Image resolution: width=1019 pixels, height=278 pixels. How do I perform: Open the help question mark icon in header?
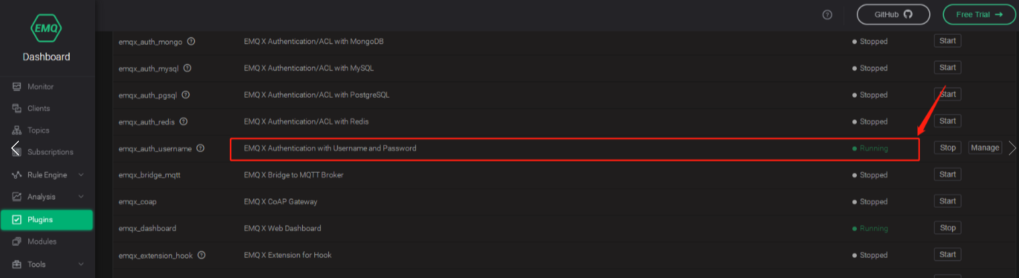(827, 15)
